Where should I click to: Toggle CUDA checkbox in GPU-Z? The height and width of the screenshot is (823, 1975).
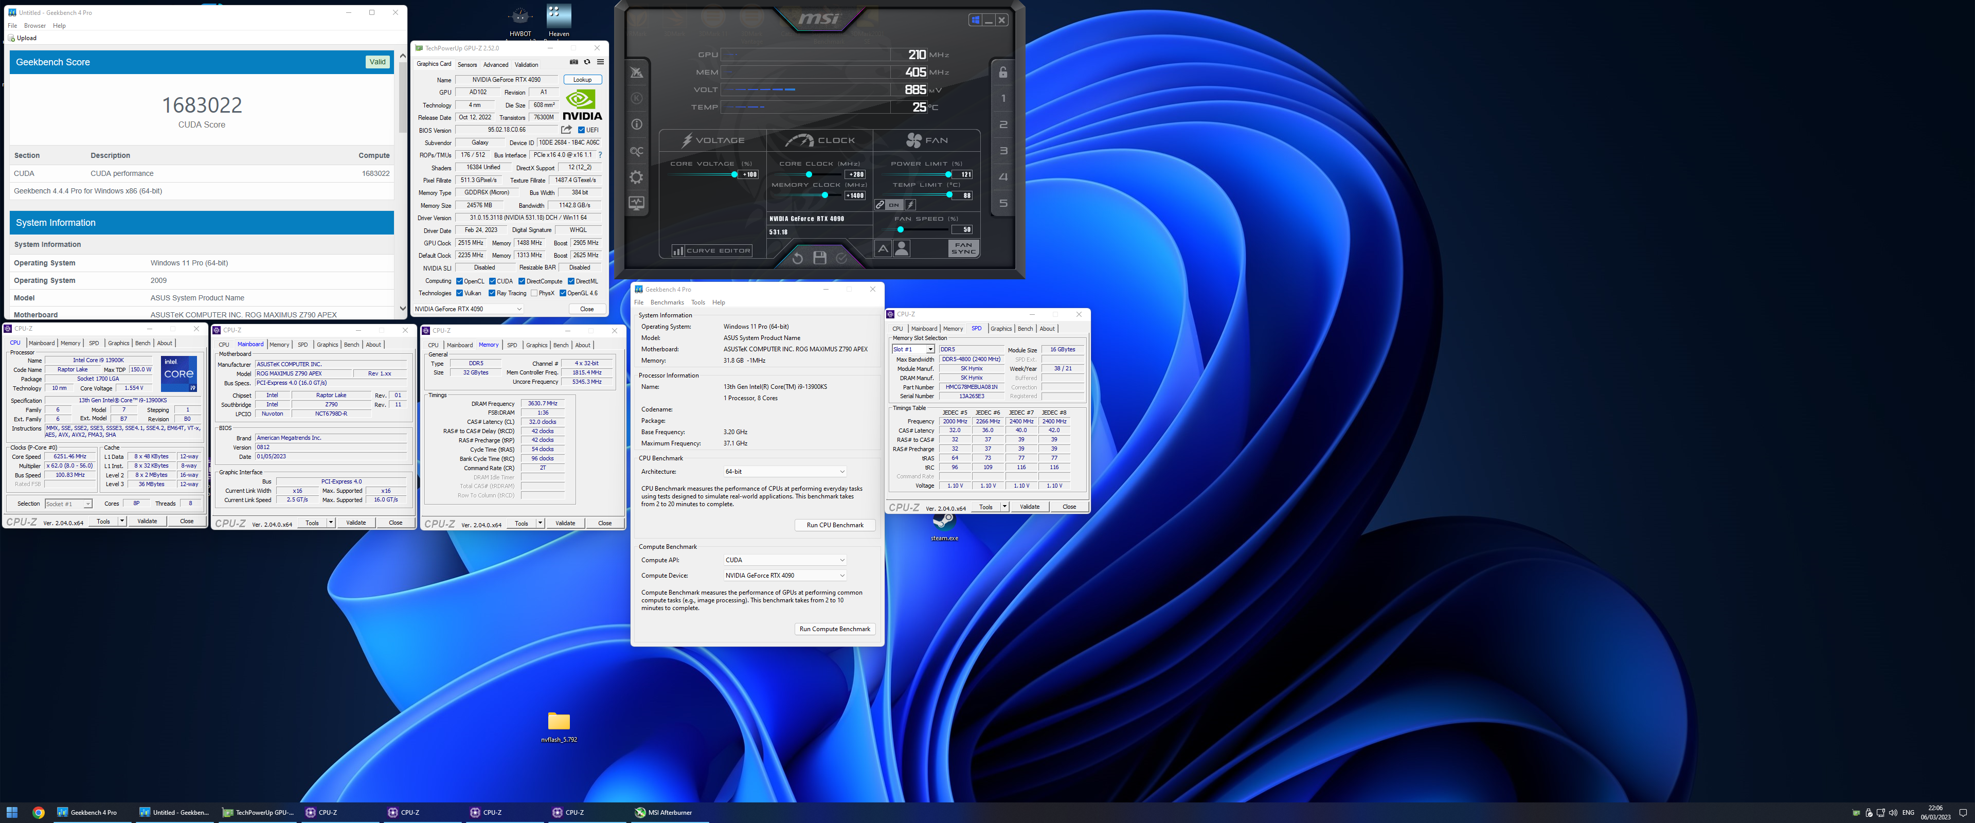[492, 281]
